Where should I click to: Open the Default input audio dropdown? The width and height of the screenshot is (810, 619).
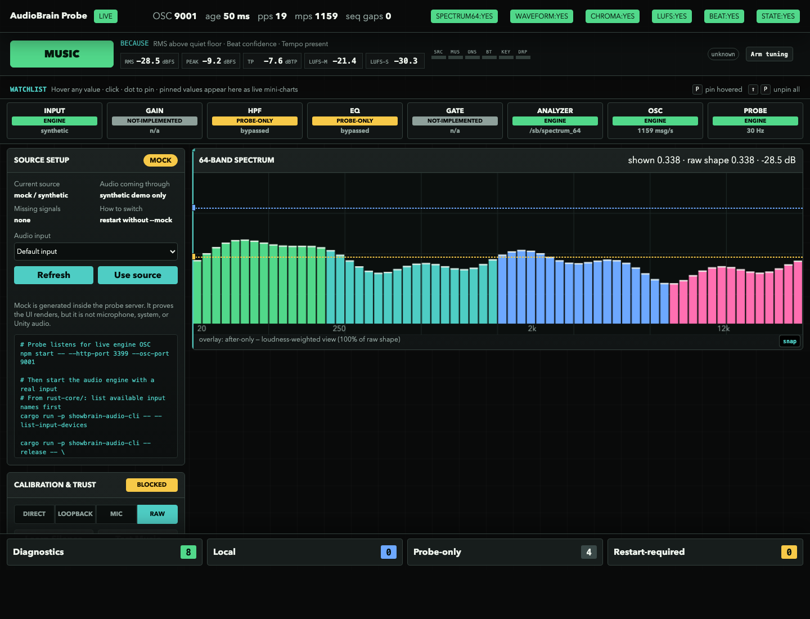pos(96,252)
